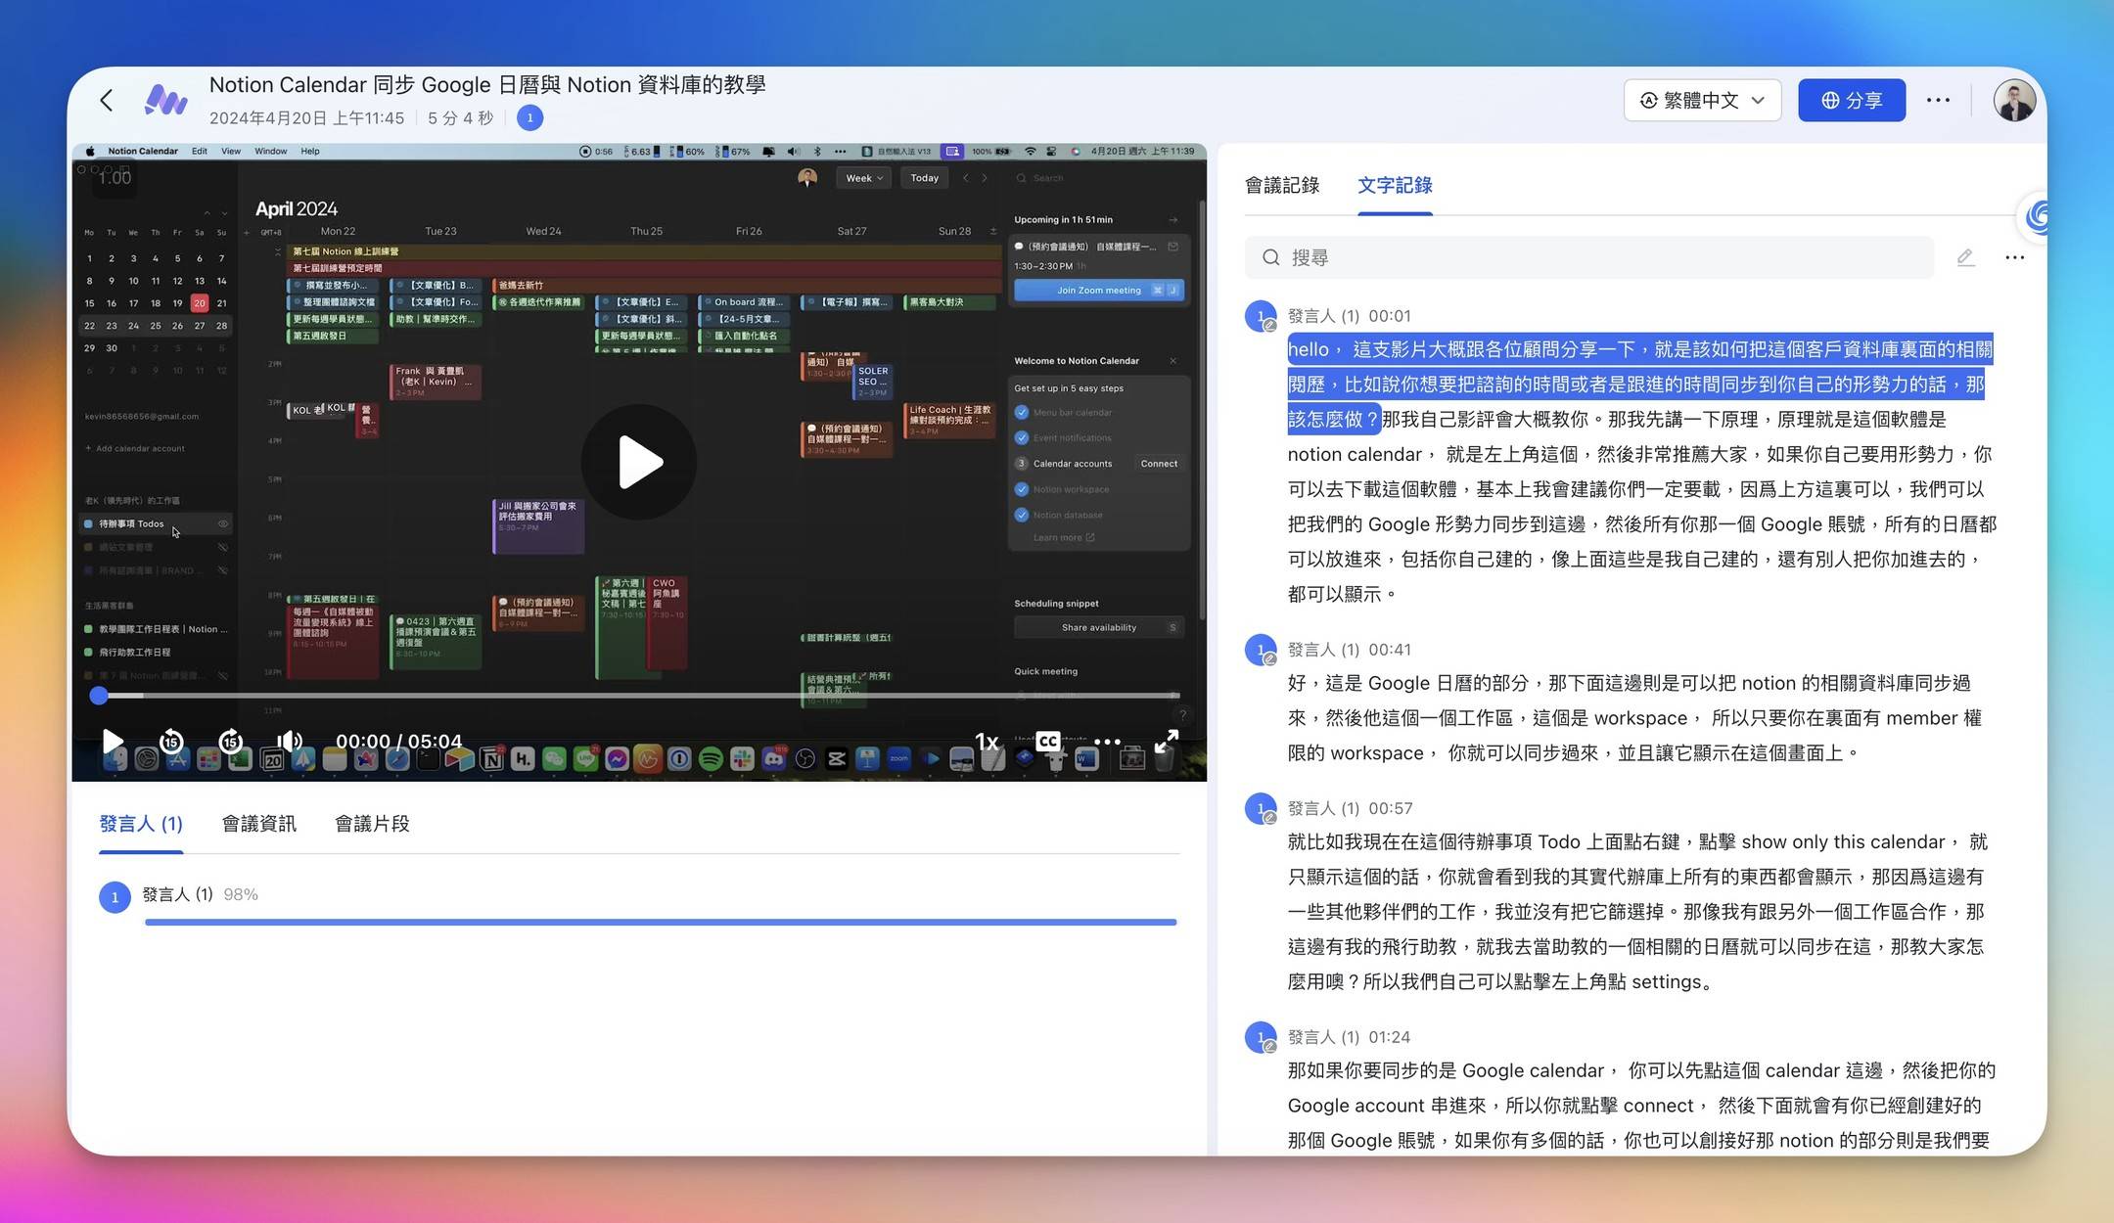This screenshot has height=1223, width=2114.
Task: Click the date text 2024年4月20日 上午11:45
Action: (306, 118)
